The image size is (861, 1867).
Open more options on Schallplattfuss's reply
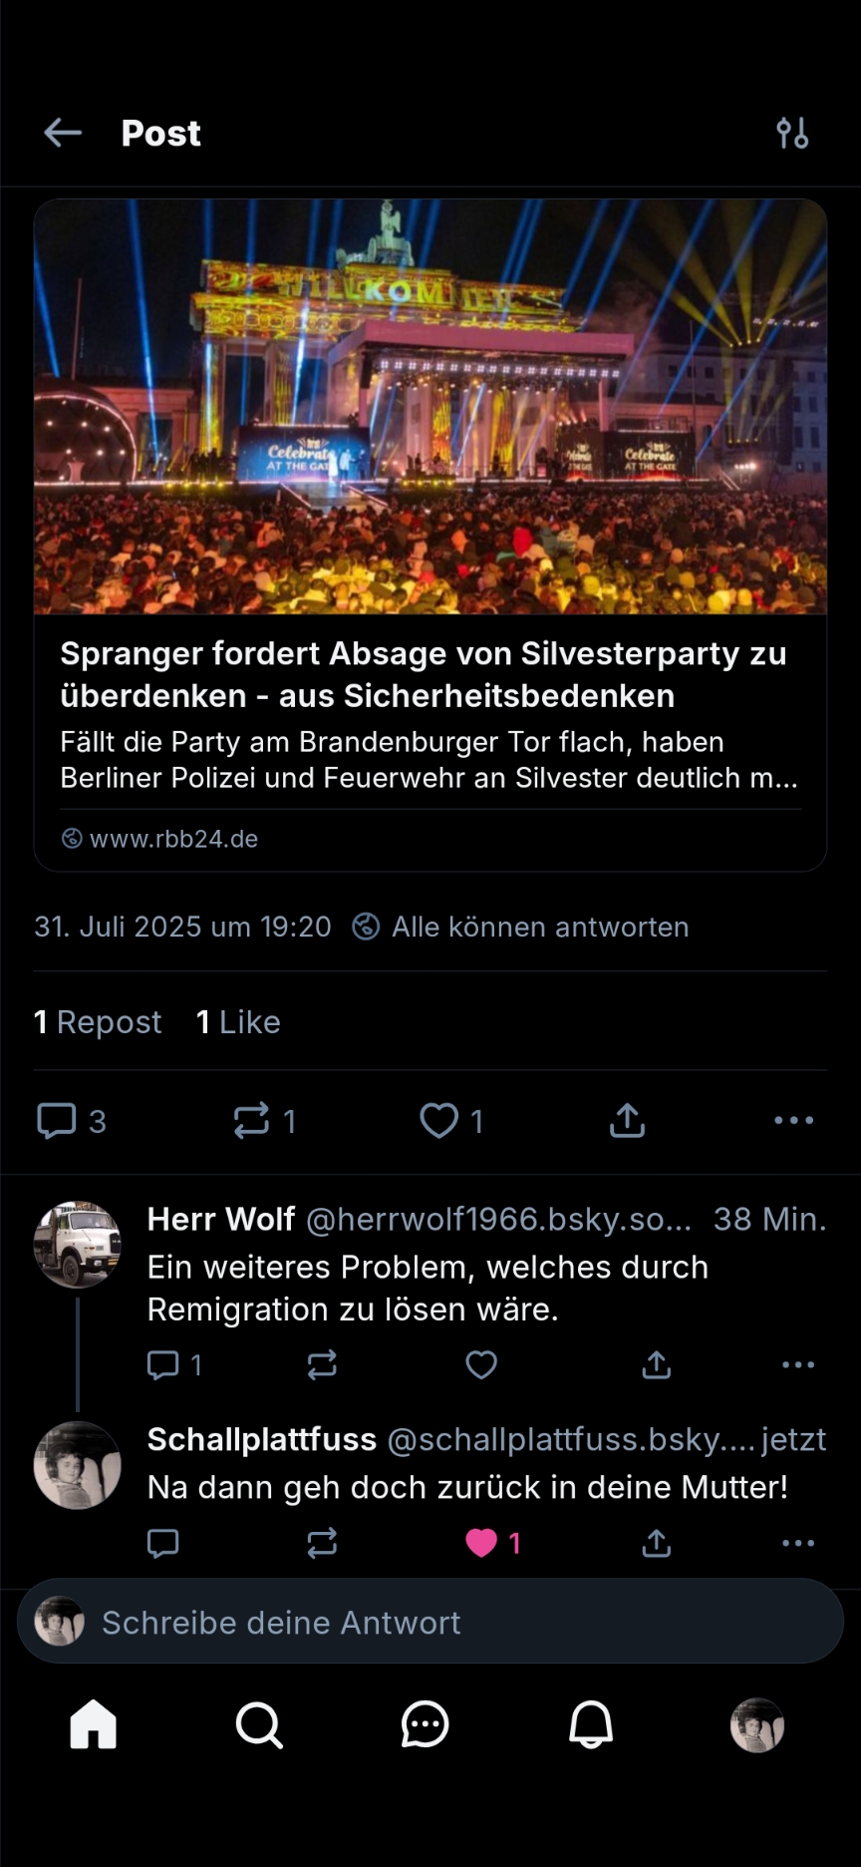[798, 1543]
